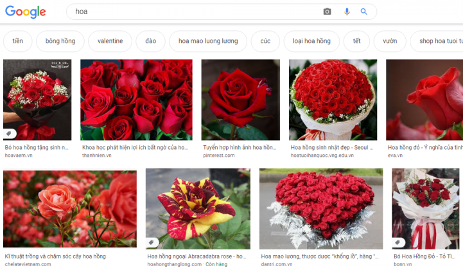
Task: Open the heart-shaped rose arrangement image
Action: [320, 209]
